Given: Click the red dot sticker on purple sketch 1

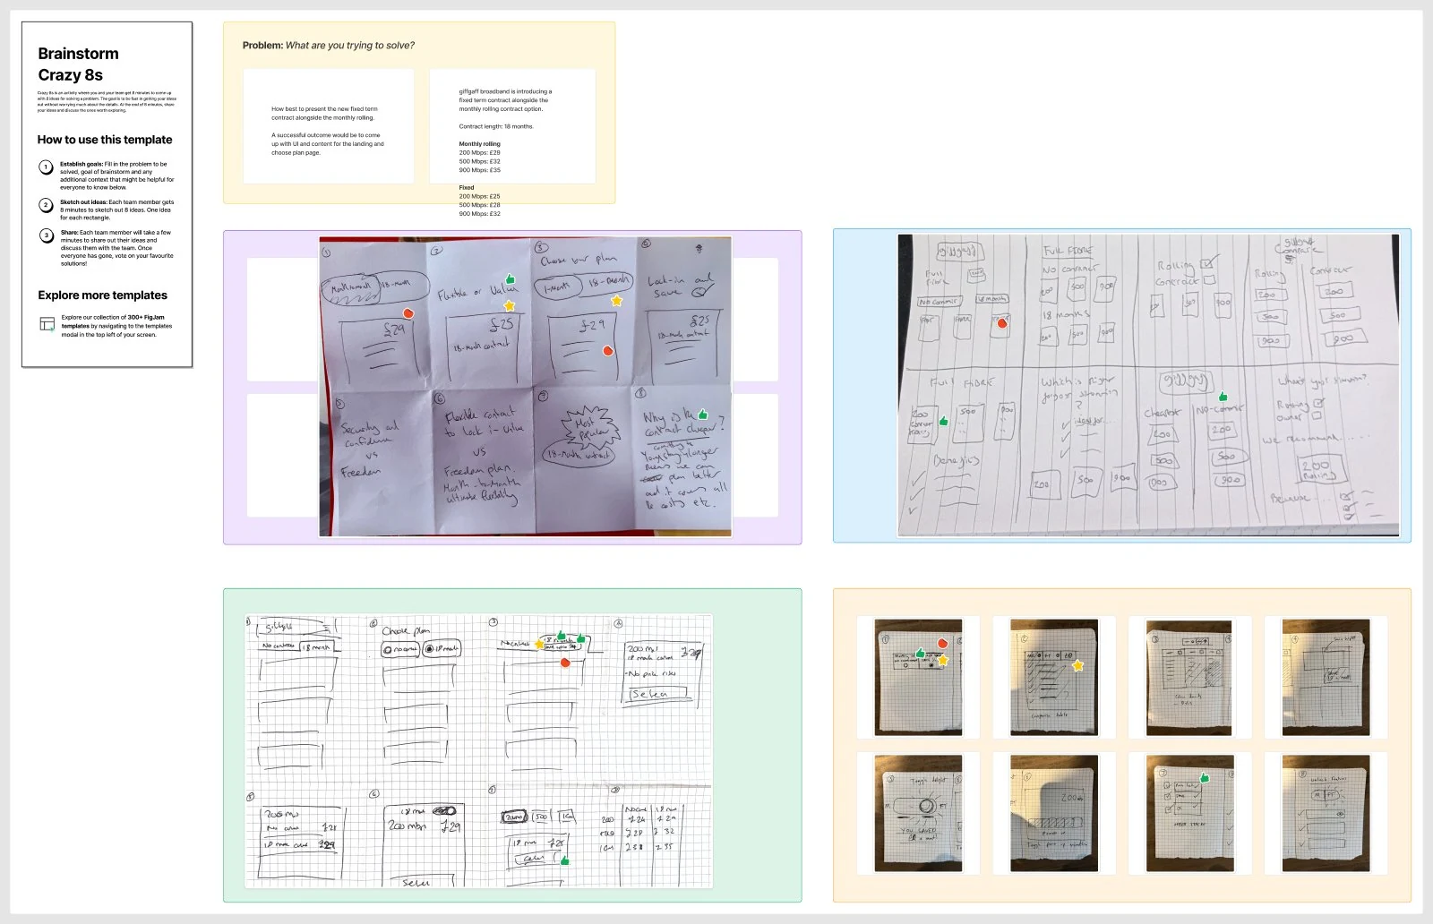Looking at the screenshot, I should click(408, 313).
